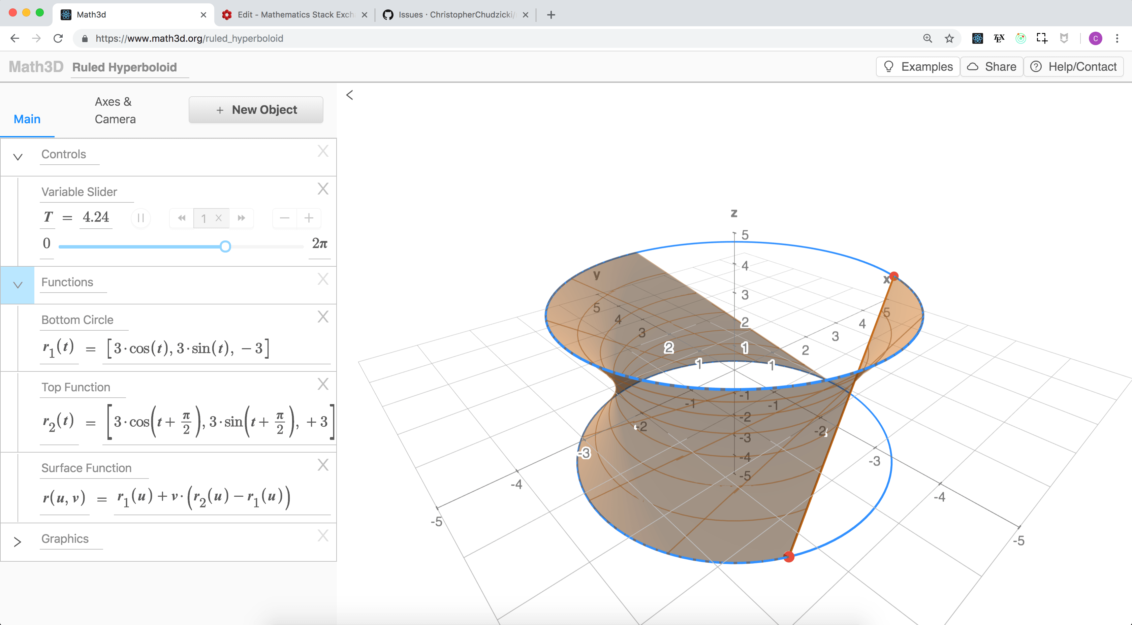Remove the Bottom Circle function
The width and height of the screenshot is (1132, 625).
pyautogui.click(x=323, y=317)
